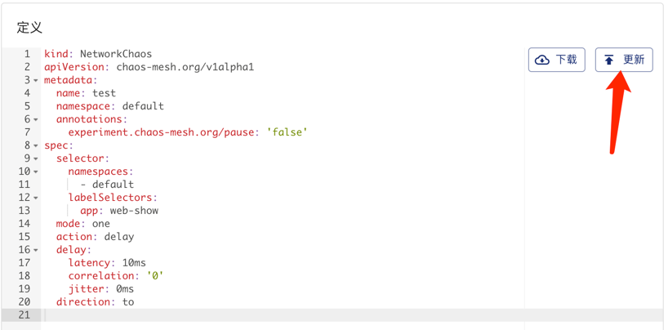Click the 'false' pause annotation value

[287, 132]
